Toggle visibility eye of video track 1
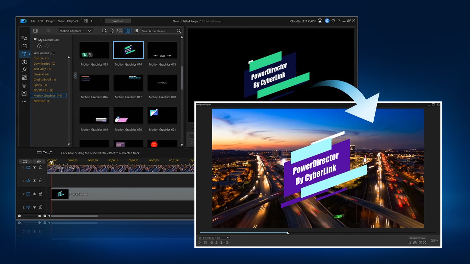 tap(34, 167)
